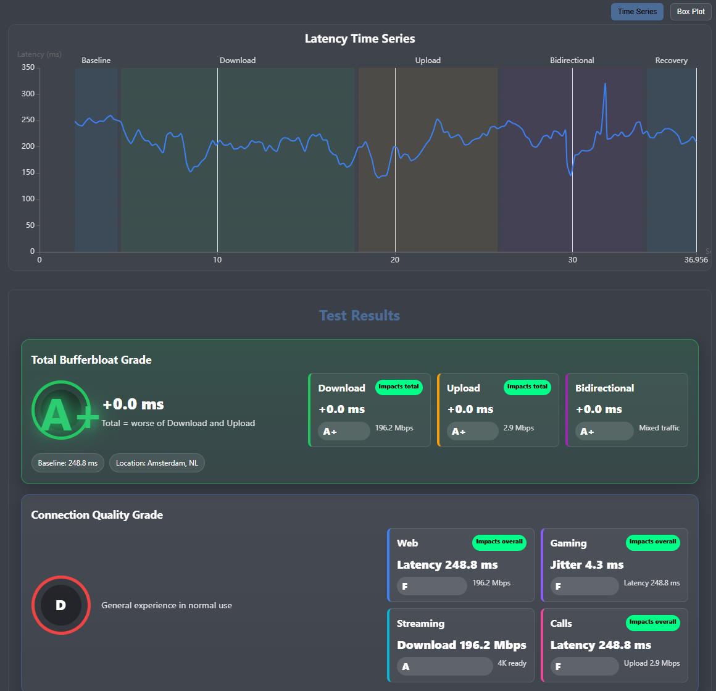
Task: Click the Impacts overall badge on Web
Action: 499,542
